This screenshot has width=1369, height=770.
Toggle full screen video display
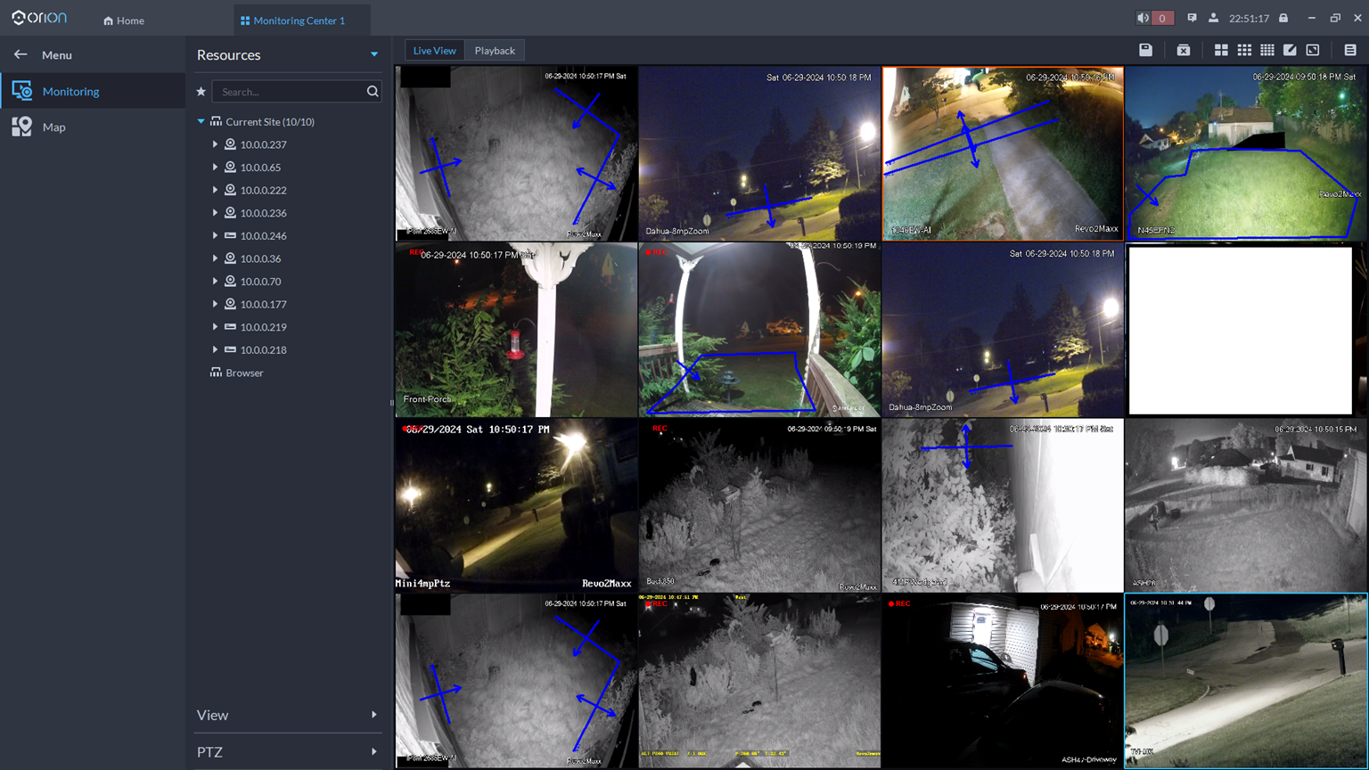point(1313,51)
